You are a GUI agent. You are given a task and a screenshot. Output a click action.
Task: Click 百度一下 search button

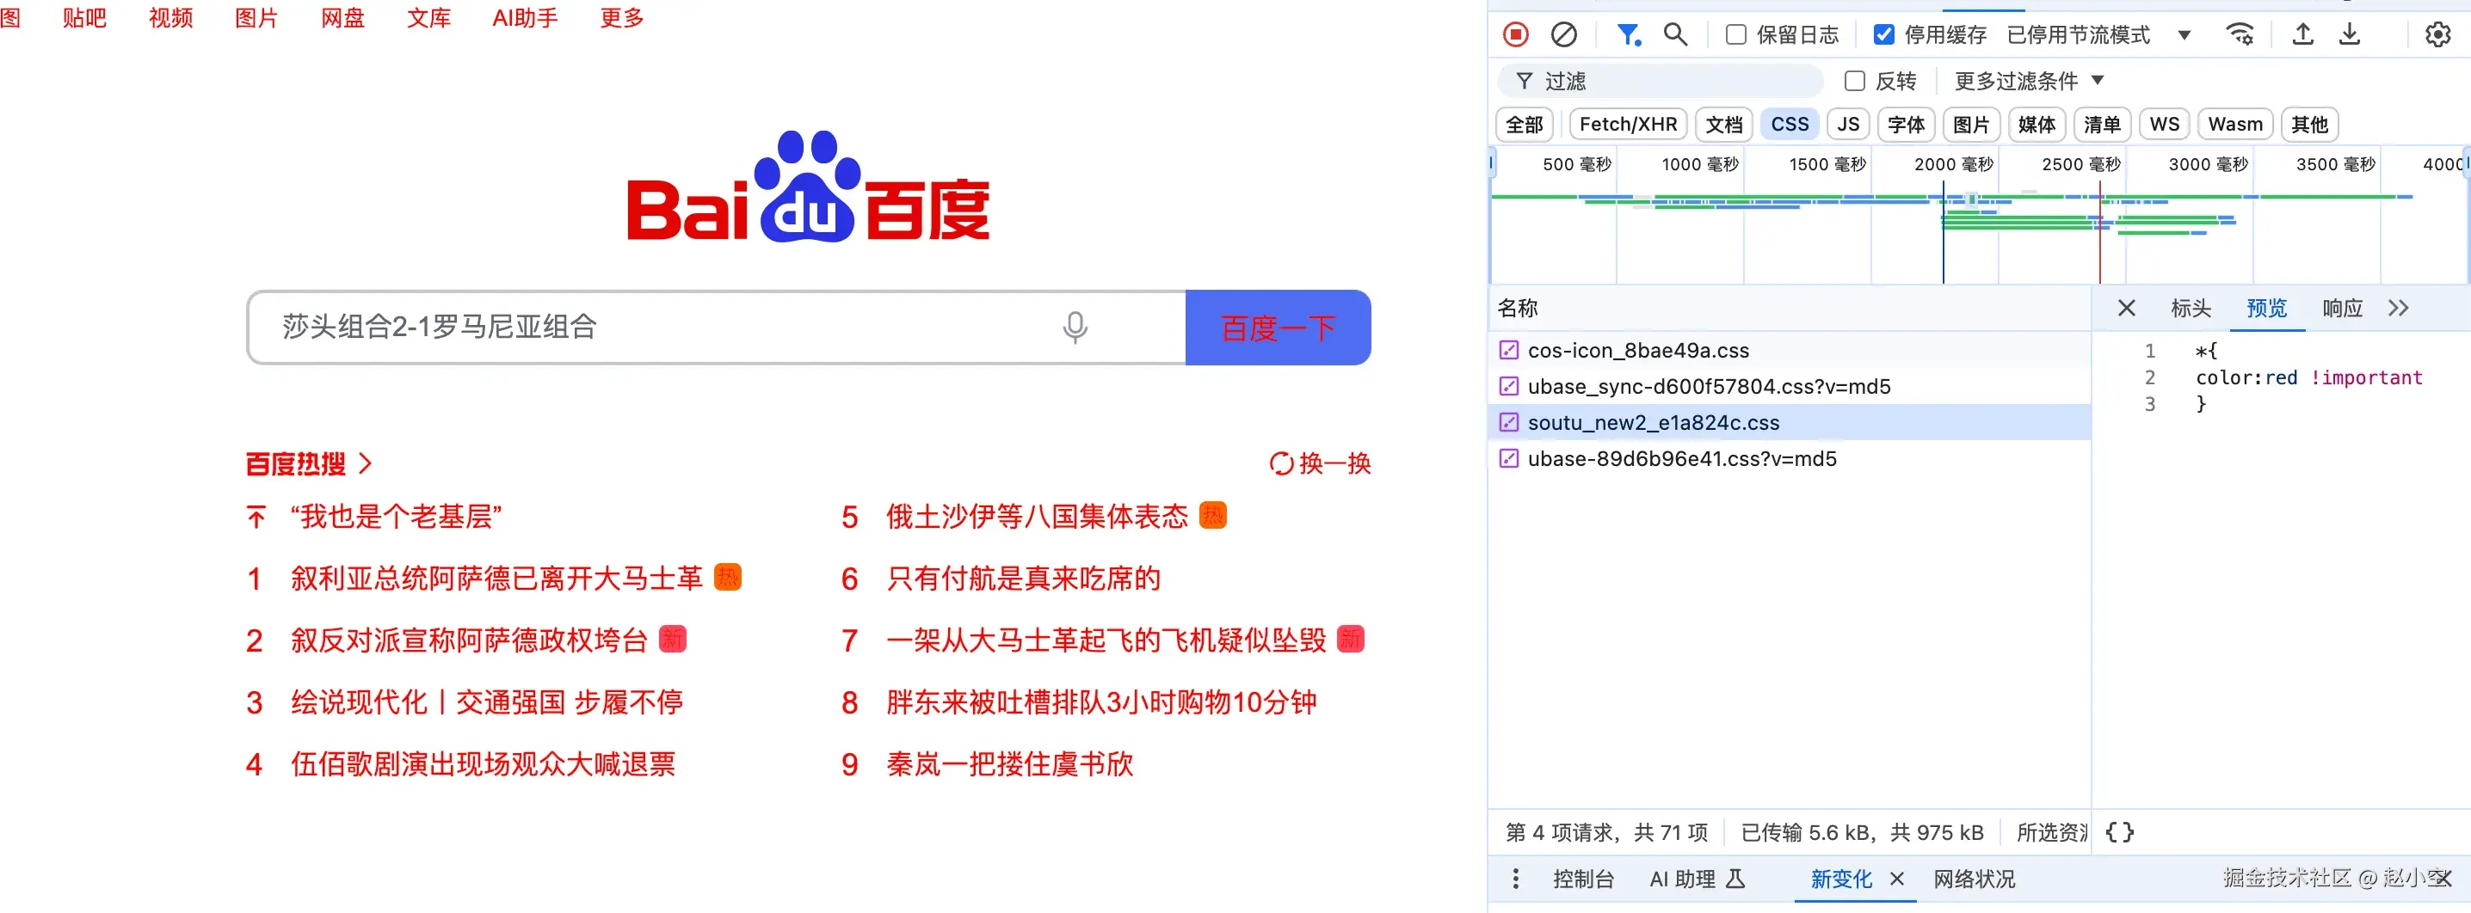coord(1278,328)
